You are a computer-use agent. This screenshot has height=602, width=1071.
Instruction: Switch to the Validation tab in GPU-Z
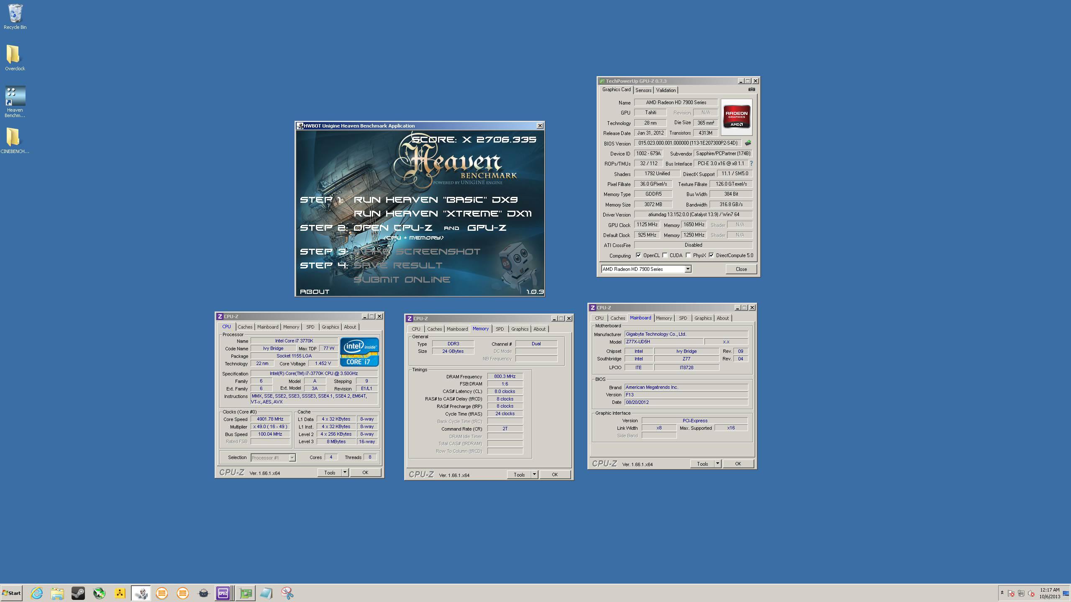(x=666, y=90)
